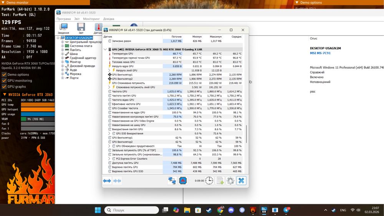Click the Датчики thermometer toolbar icon

click(x=98, y=28)
